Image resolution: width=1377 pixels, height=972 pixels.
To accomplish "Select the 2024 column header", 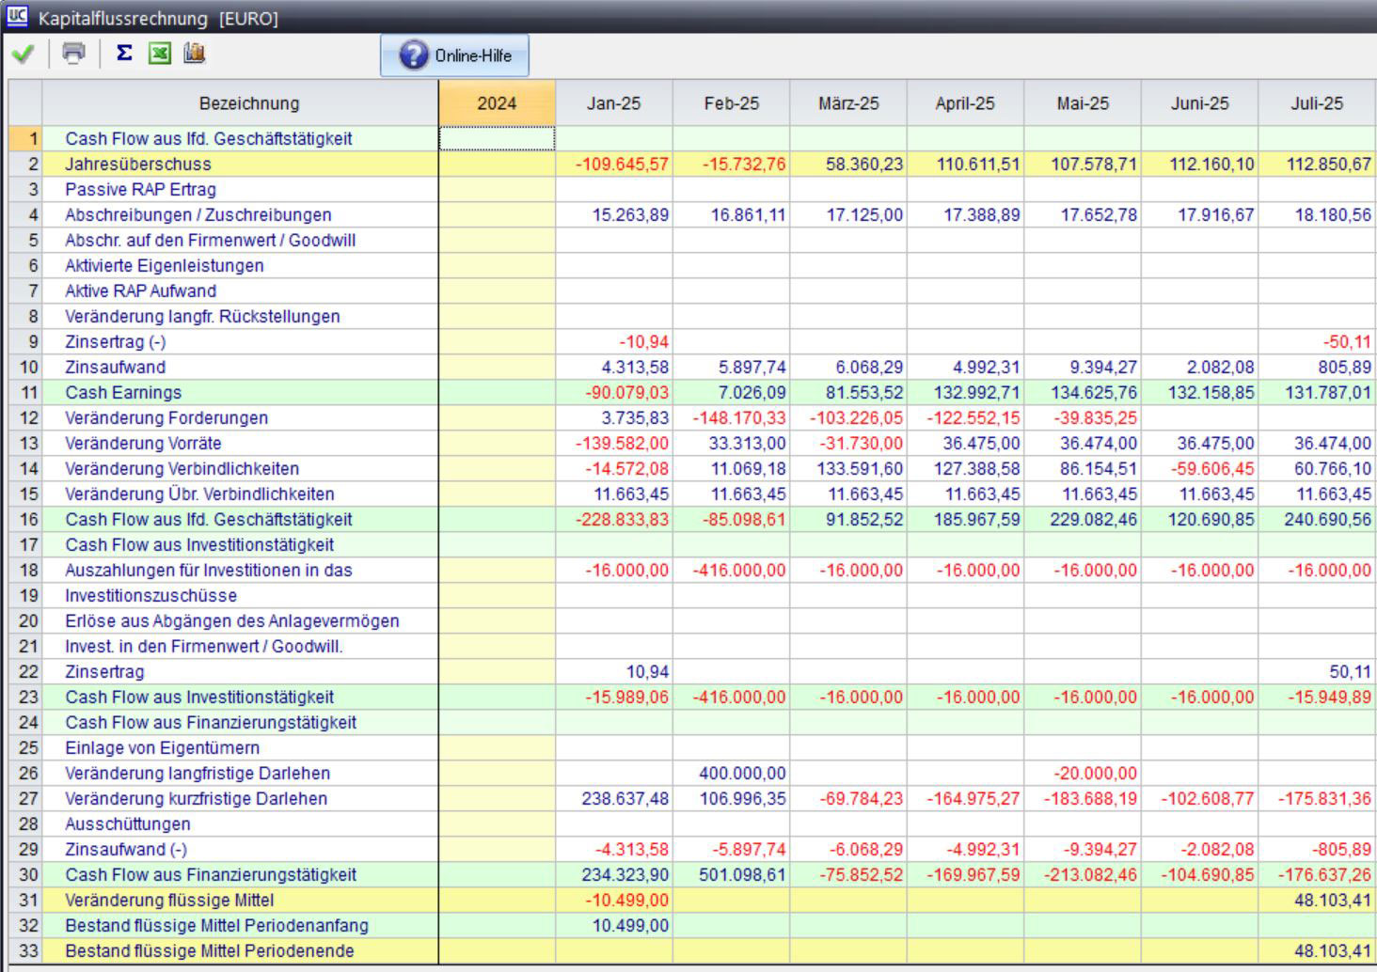I will pyautogui.click(x=497, y=103).
